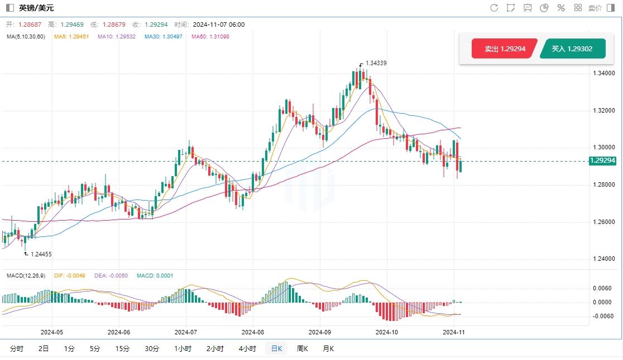Select the 15分 timeframe tab
The image size is (623, 360).
tap(122, 349)
